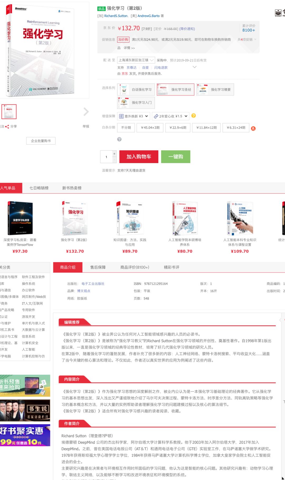Click the 降价通知 link

coord(187,29)
